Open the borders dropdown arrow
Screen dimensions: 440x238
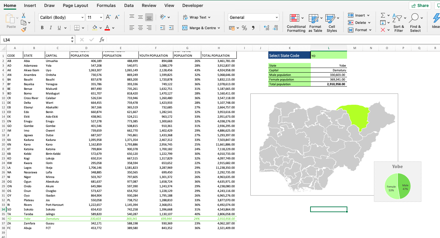pyautogui.click(x=83, y=28)
